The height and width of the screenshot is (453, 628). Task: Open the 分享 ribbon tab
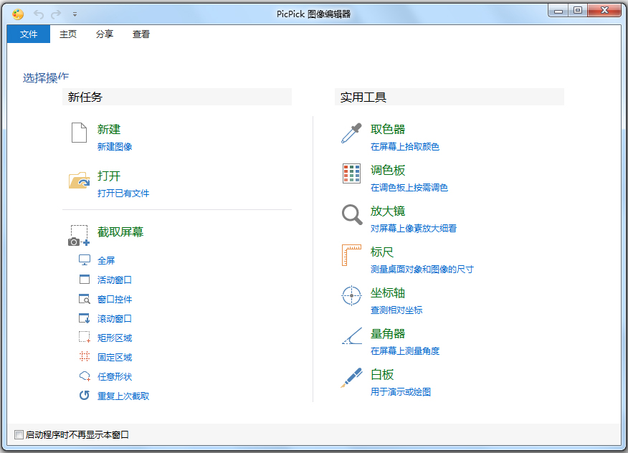click(105, 34)
